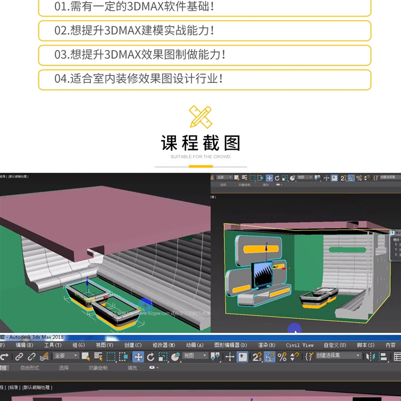Screen dimensions: 401x401
Task: Open the Civil View menu
Action: tap(300, 345)
